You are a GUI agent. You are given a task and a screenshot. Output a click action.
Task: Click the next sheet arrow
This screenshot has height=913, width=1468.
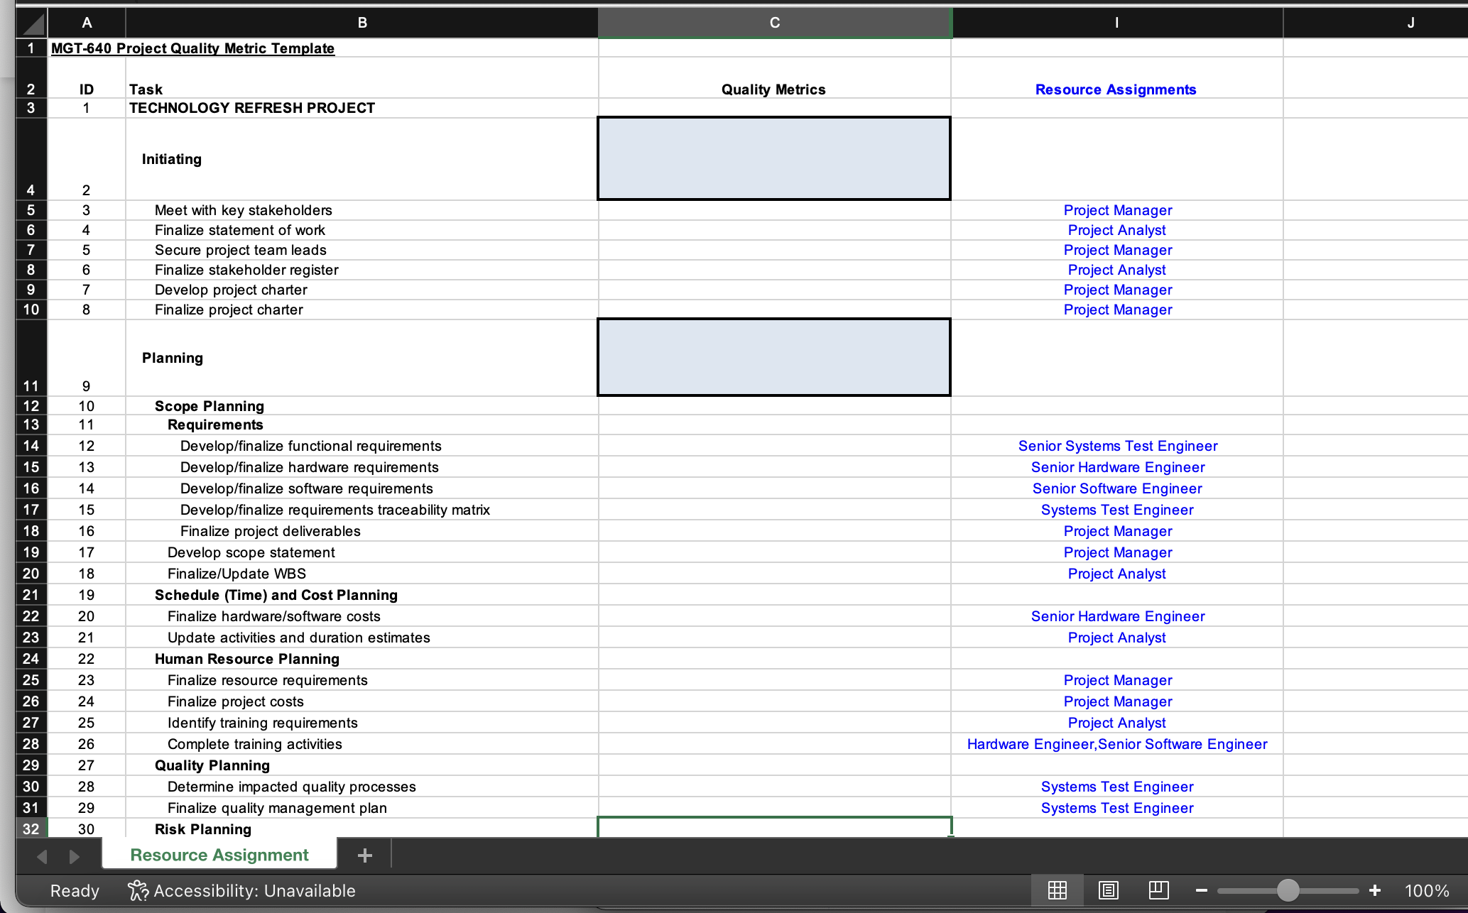click(x=74, y=857)
